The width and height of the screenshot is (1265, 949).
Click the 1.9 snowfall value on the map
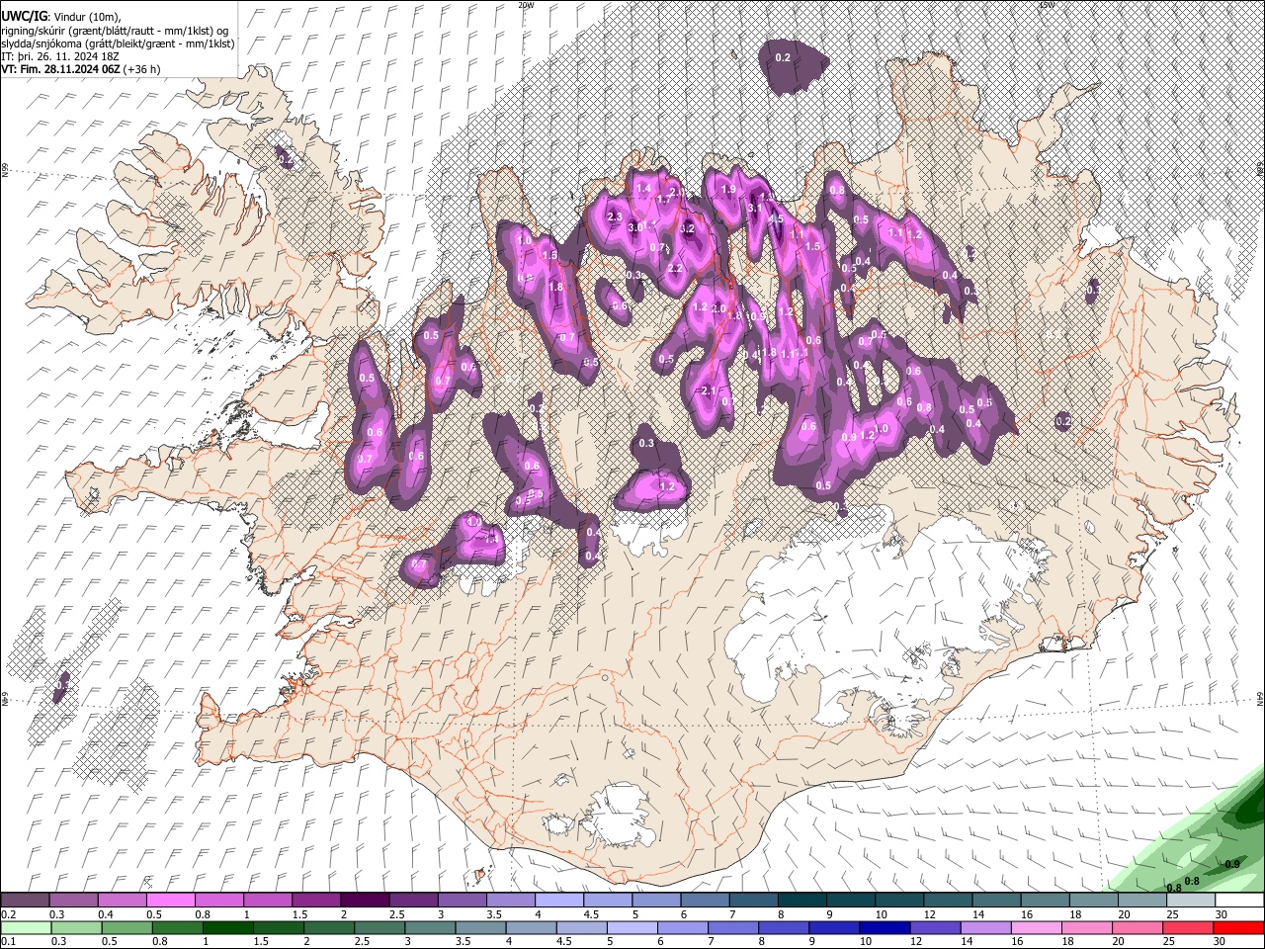(729, 190)
